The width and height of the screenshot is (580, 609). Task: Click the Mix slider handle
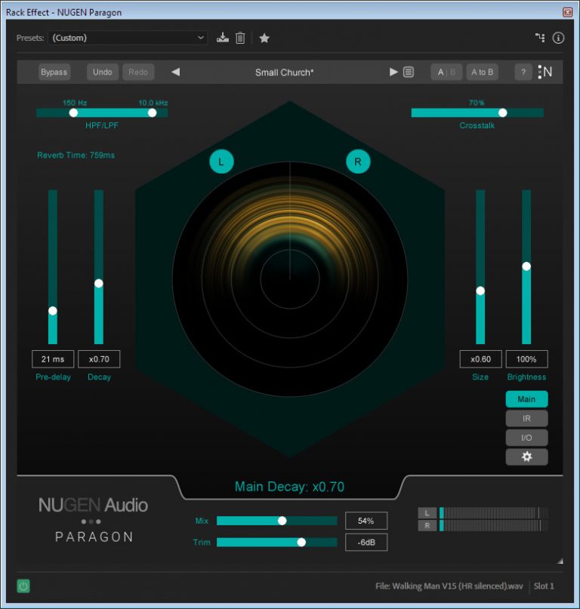[x=282, y=521]
